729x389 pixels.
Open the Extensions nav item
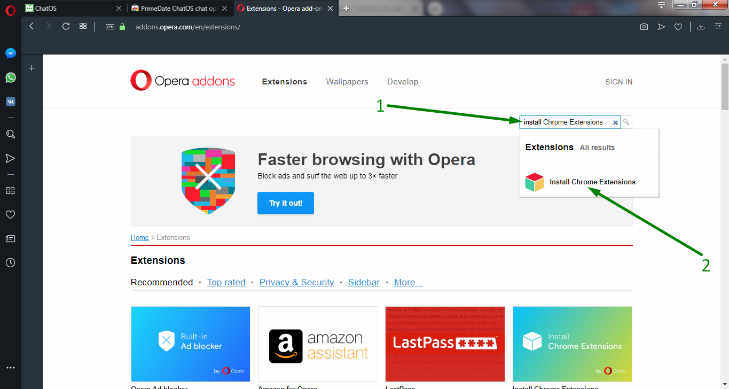[x=285, y=82]
